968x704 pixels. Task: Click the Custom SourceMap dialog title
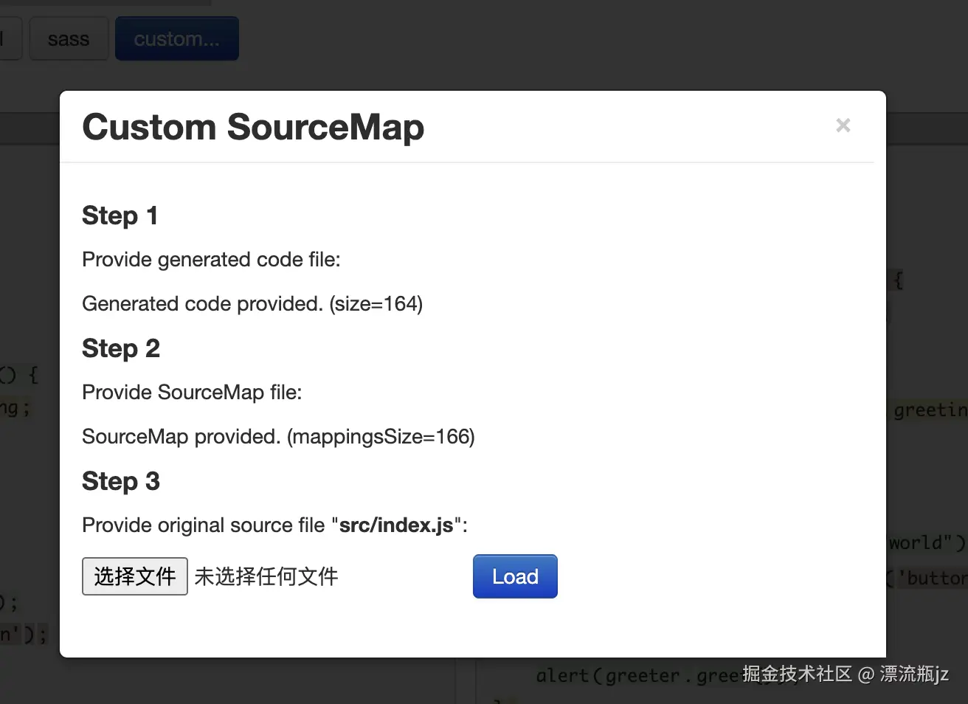[252, 127]
